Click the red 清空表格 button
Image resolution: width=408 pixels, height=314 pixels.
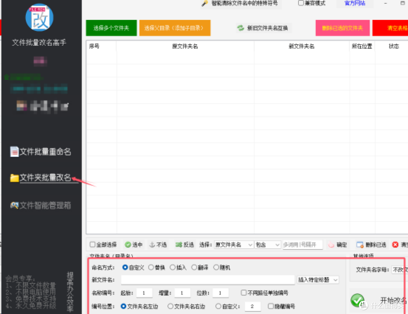coord(390,28)
